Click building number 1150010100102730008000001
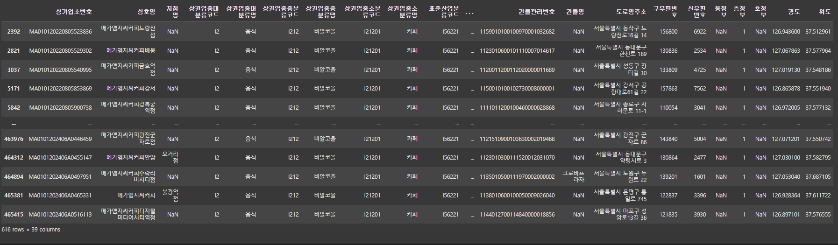 pos(517,88)
